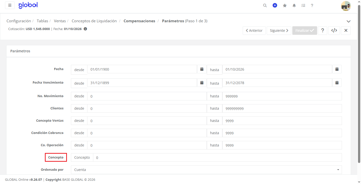Click the help button beside Finalizar
Viewport: 361px width, 184px height.
coord(323,31)
